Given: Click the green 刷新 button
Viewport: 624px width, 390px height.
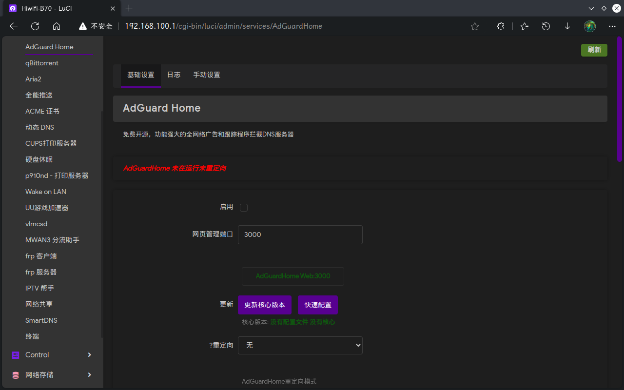Looking at the screenshot, I should tap(594, 50).
